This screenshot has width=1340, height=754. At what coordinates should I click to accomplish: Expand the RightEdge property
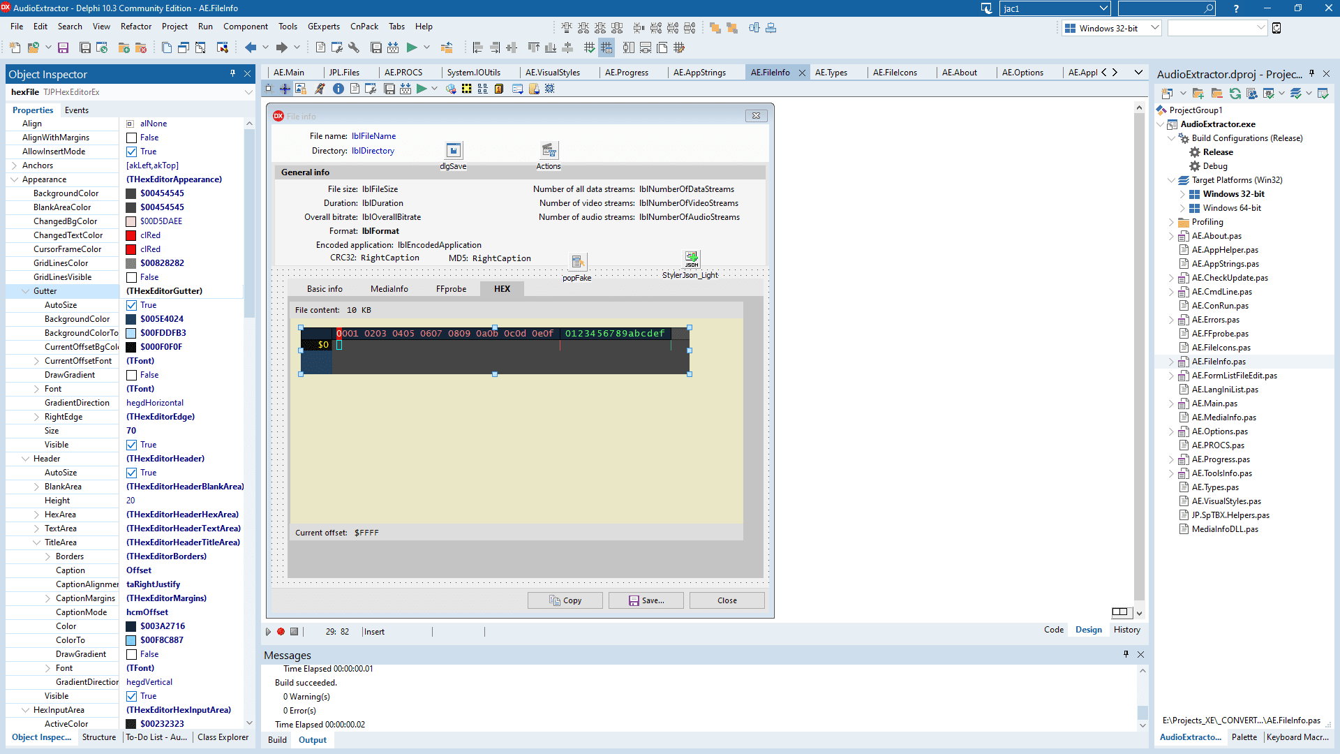click(37, 417)
